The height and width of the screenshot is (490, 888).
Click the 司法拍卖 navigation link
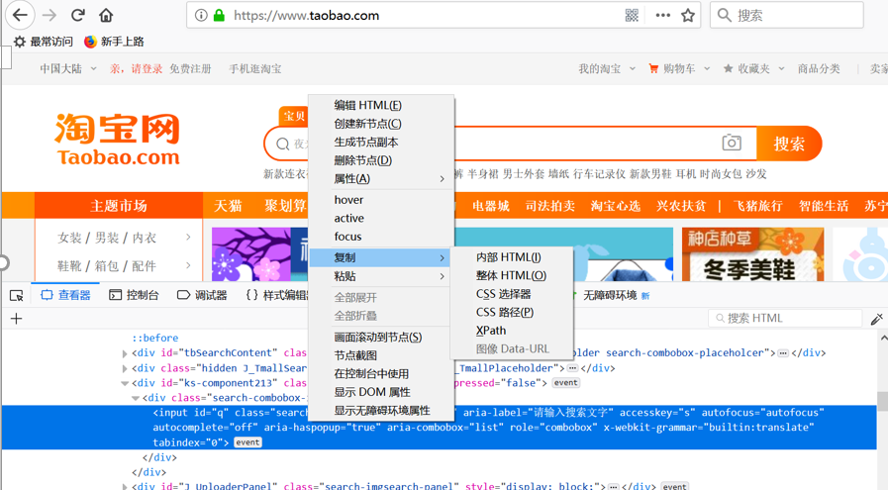pyautogui.click(x=549, y=206)
